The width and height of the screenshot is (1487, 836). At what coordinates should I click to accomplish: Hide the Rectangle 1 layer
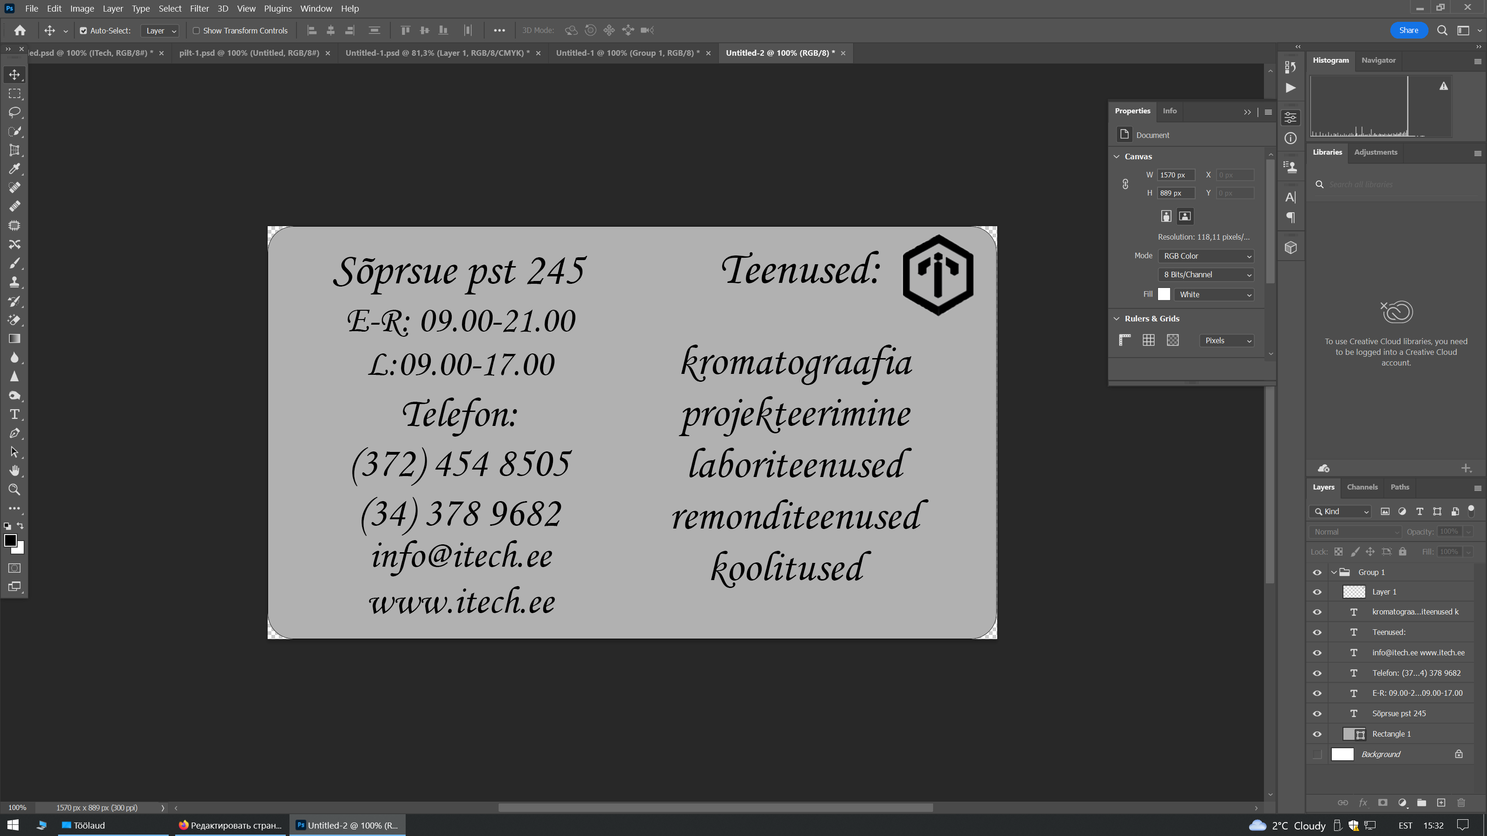click(x=1317, y=734)
